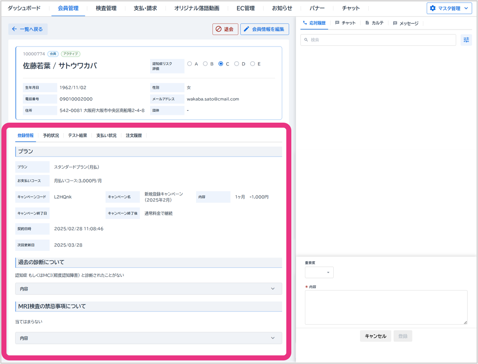Click the キャンセル button
Screen dimensions: 478x364
tap(375, 336)
